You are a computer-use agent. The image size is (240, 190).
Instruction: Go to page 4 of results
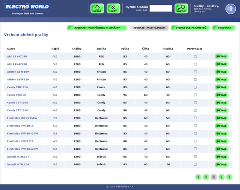coord(222,177)
